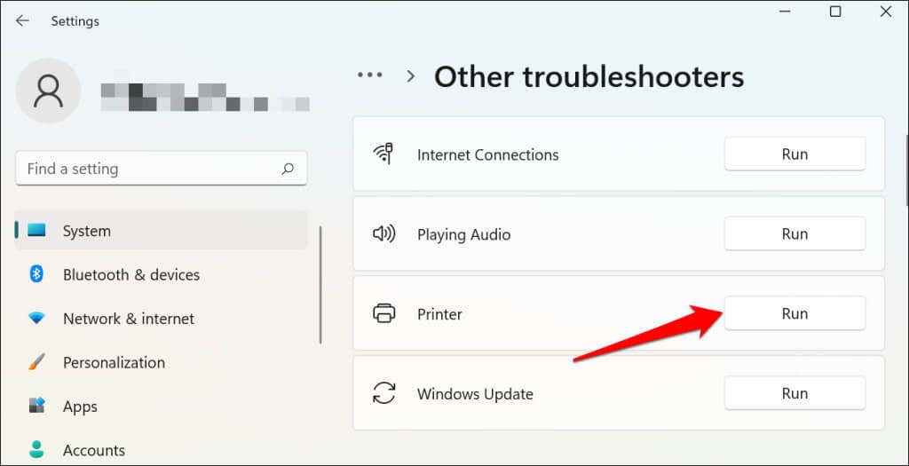Click the Personalization paintbrush icon
The height and width of the screenshot is (466, 909).
coord(36,362)
